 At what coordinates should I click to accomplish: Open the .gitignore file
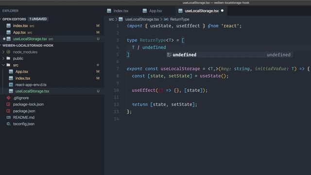pyautogui.click(x=21, y=98)
